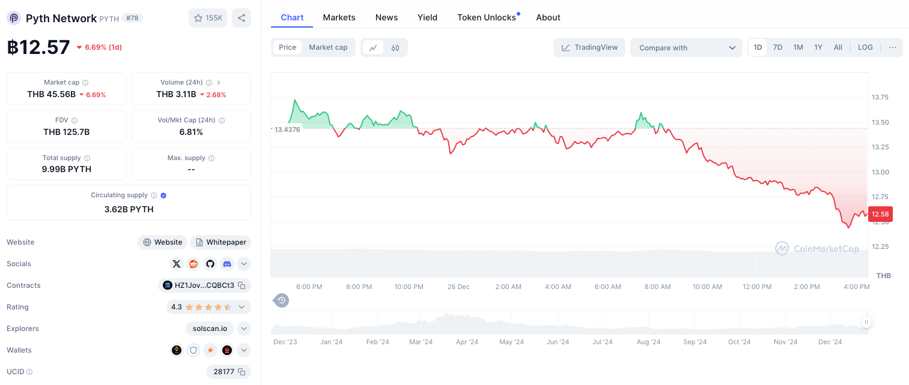Switch to the Markets tab
The image size is (909, 385).
tap(339, 17)
